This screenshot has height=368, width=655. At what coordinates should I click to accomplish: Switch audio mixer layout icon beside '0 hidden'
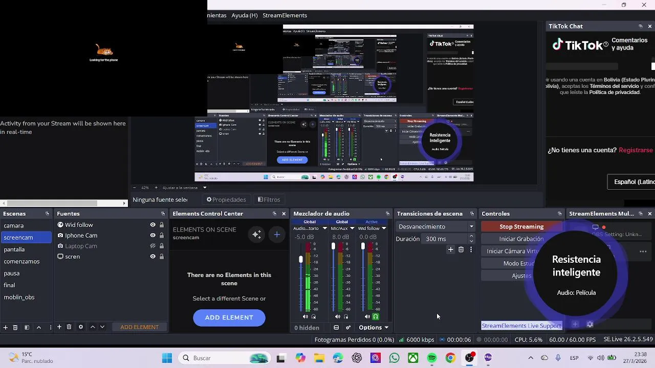(x=336, y=328)
